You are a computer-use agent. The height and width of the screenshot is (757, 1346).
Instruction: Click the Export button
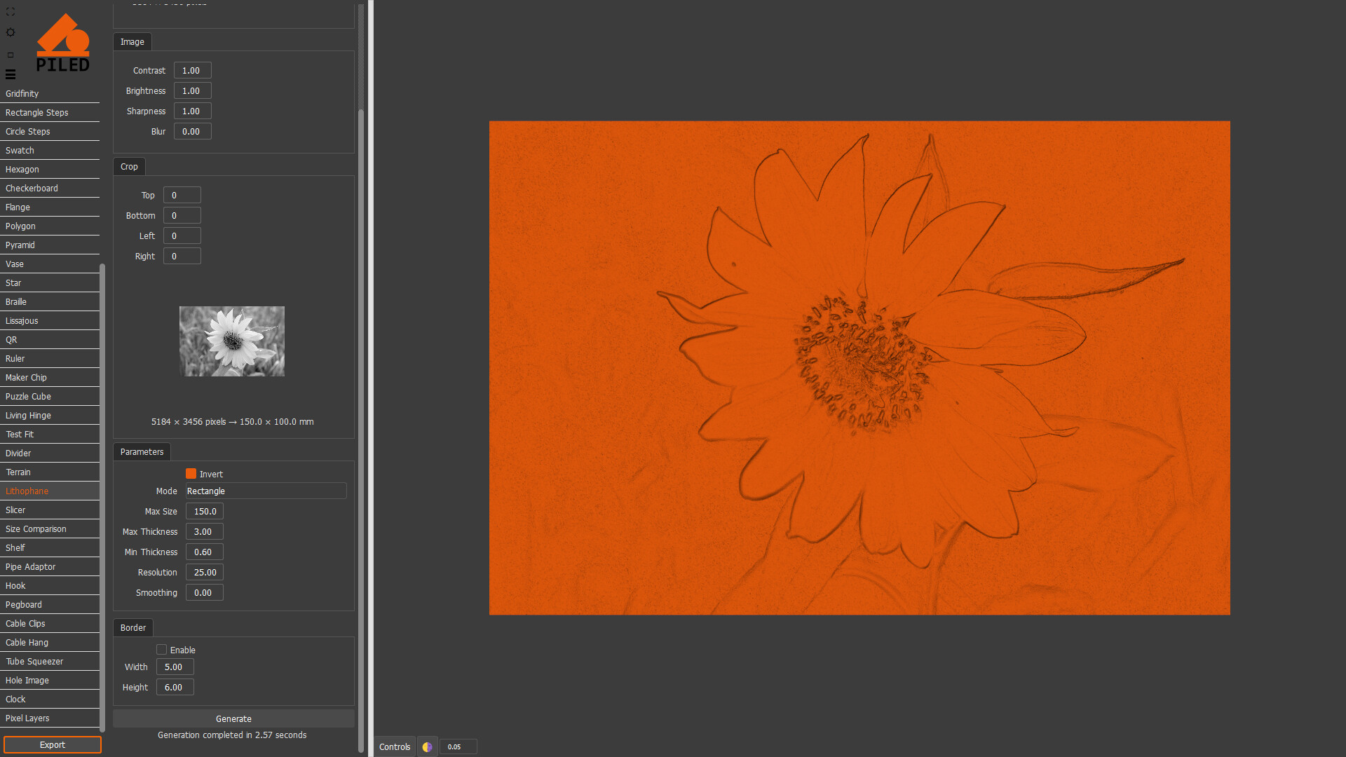point(52,744)
